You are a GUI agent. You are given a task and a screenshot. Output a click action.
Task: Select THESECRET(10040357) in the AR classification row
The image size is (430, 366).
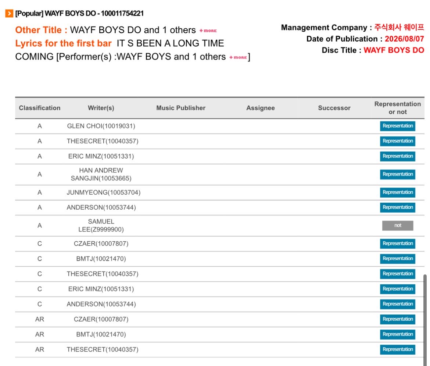pyautogui.click(x=102, y=349)
